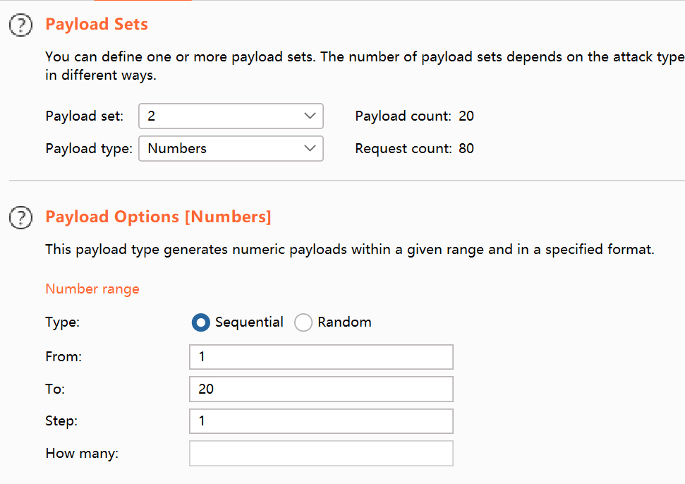The image size is (685, 484).
Task: Click the Number range subsection label
Action: tap(92, 289)
